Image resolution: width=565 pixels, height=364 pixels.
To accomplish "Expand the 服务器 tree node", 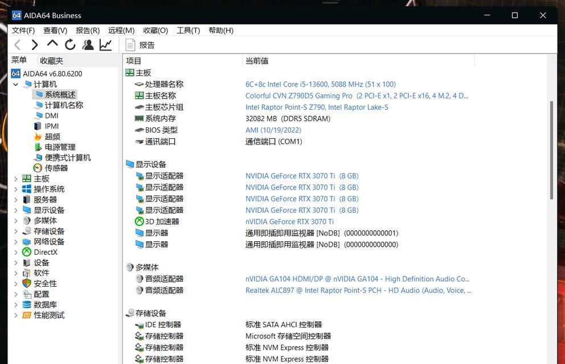I will click(x=15, y=200).
